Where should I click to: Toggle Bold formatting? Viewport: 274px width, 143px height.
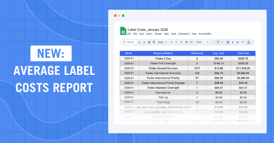click(228, 42)
